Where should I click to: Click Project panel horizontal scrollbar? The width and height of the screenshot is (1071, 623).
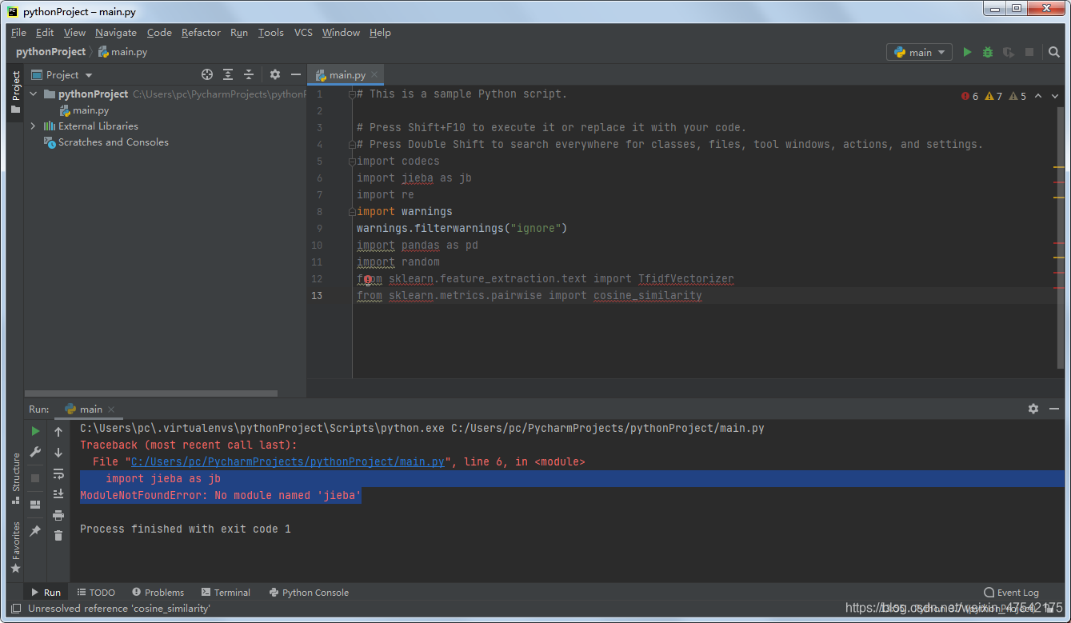pyautogui.click(x=151, y=393)
